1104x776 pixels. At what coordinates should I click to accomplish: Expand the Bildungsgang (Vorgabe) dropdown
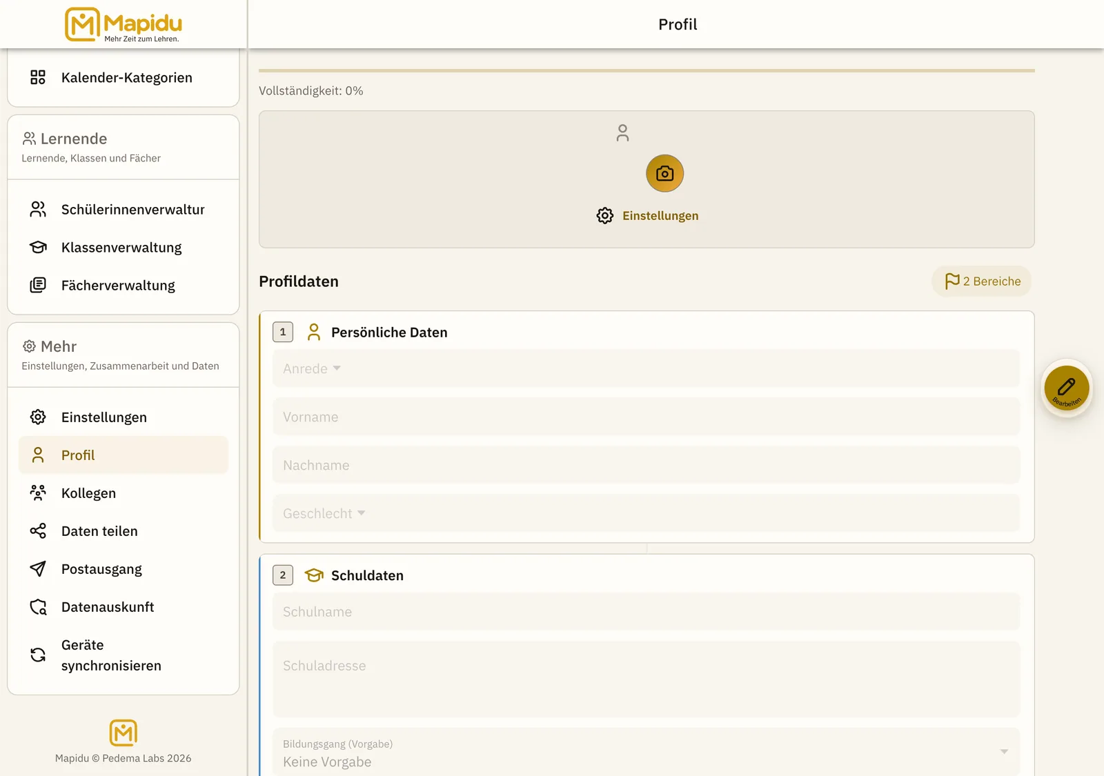coord(646,753)
